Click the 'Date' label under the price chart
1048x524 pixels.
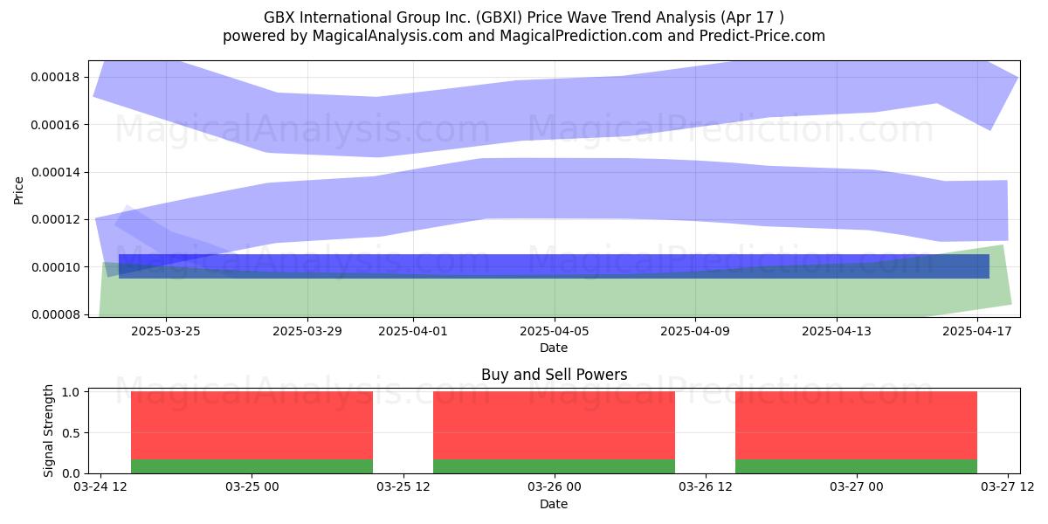point(554,348)
